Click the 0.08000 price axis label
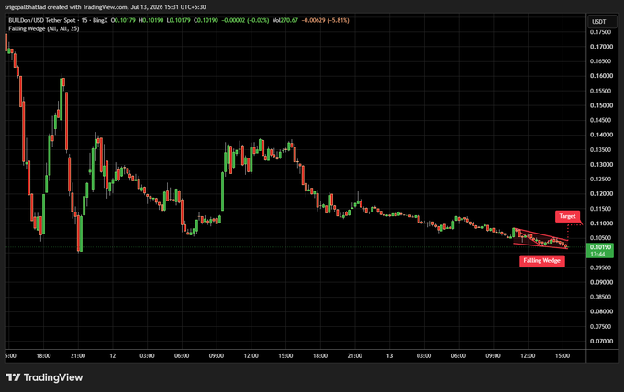The image size is (624, 392). [x=601, y=311]
